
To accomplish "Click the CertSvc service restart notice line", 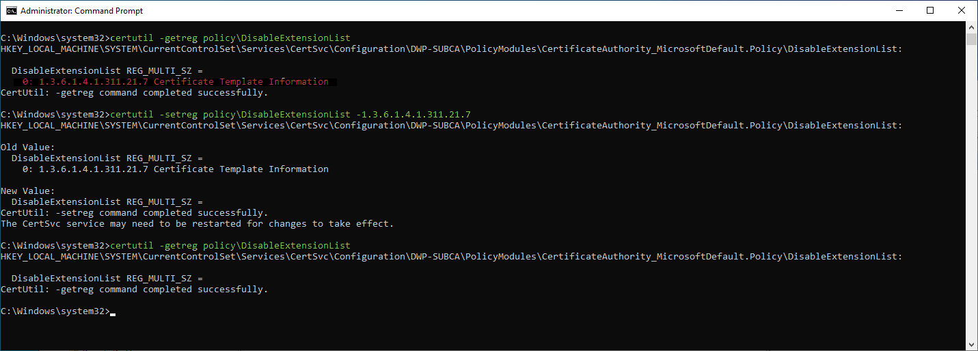I will click(x=198, y=224).
